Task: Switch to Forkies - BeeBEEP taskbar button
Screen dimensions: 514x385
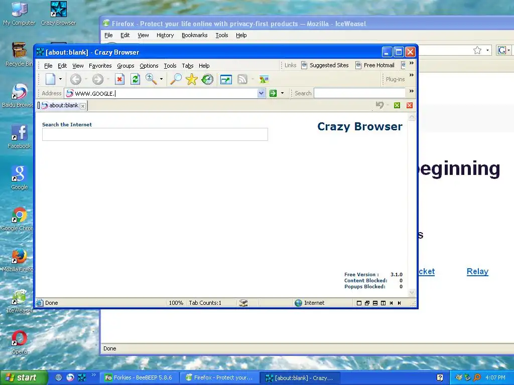Action: 140,377
